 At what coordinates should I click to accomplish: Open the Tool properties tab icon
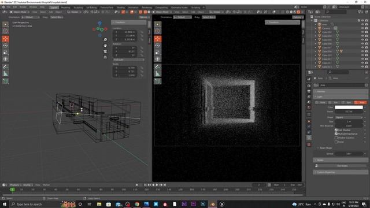click(x=309, y=79)
